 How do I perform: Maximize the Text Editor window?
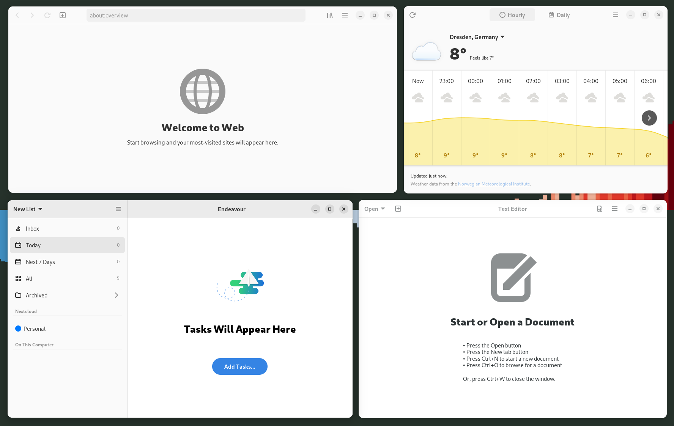(x=644, y=209)
